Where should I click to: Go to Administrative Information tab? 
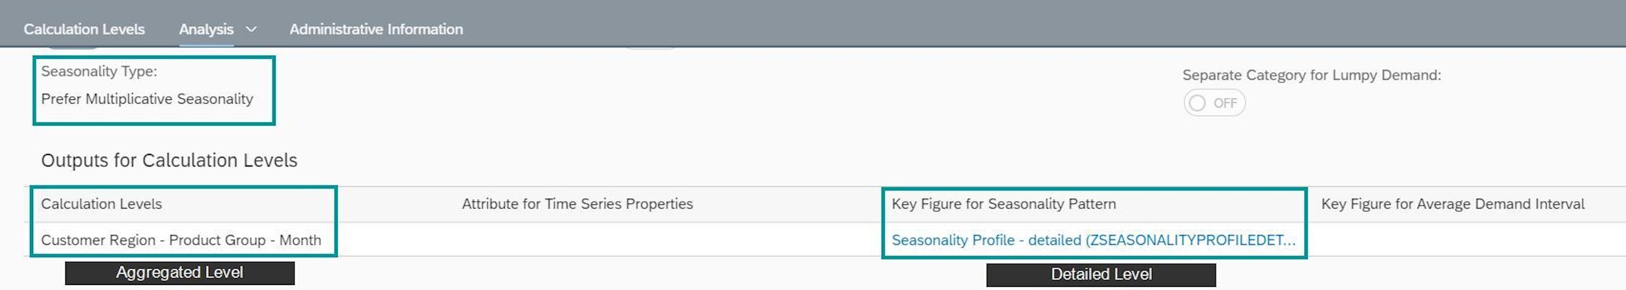(376, 29)
